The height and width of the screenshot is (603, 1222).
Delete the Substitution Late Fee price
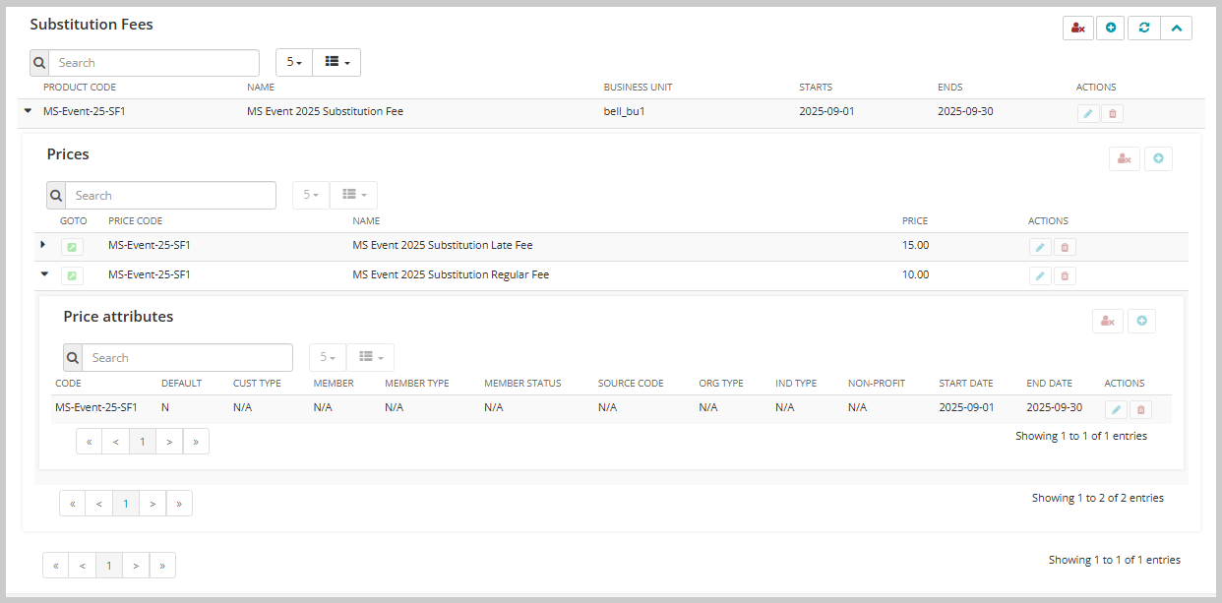point(1065,247)
